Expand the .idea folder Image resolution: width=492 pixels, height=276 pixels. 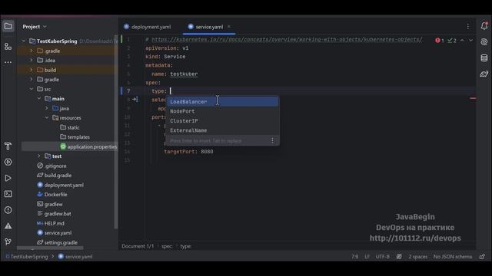coord(31,60)
